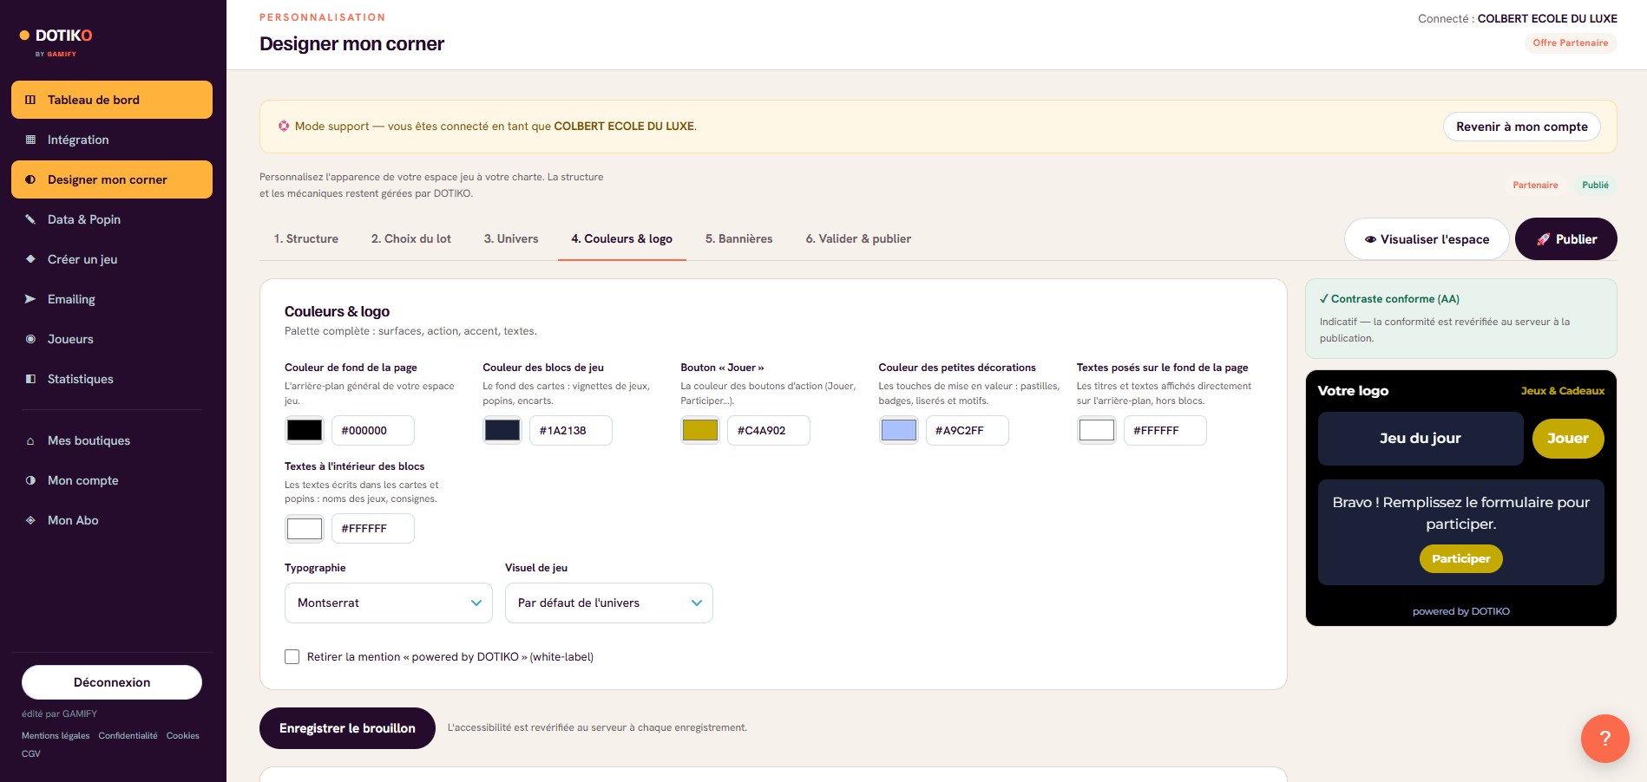Click Enregistrer le brouillon button
The height and width of the screenshot is (782, 1647).
[x=347, y=728]
